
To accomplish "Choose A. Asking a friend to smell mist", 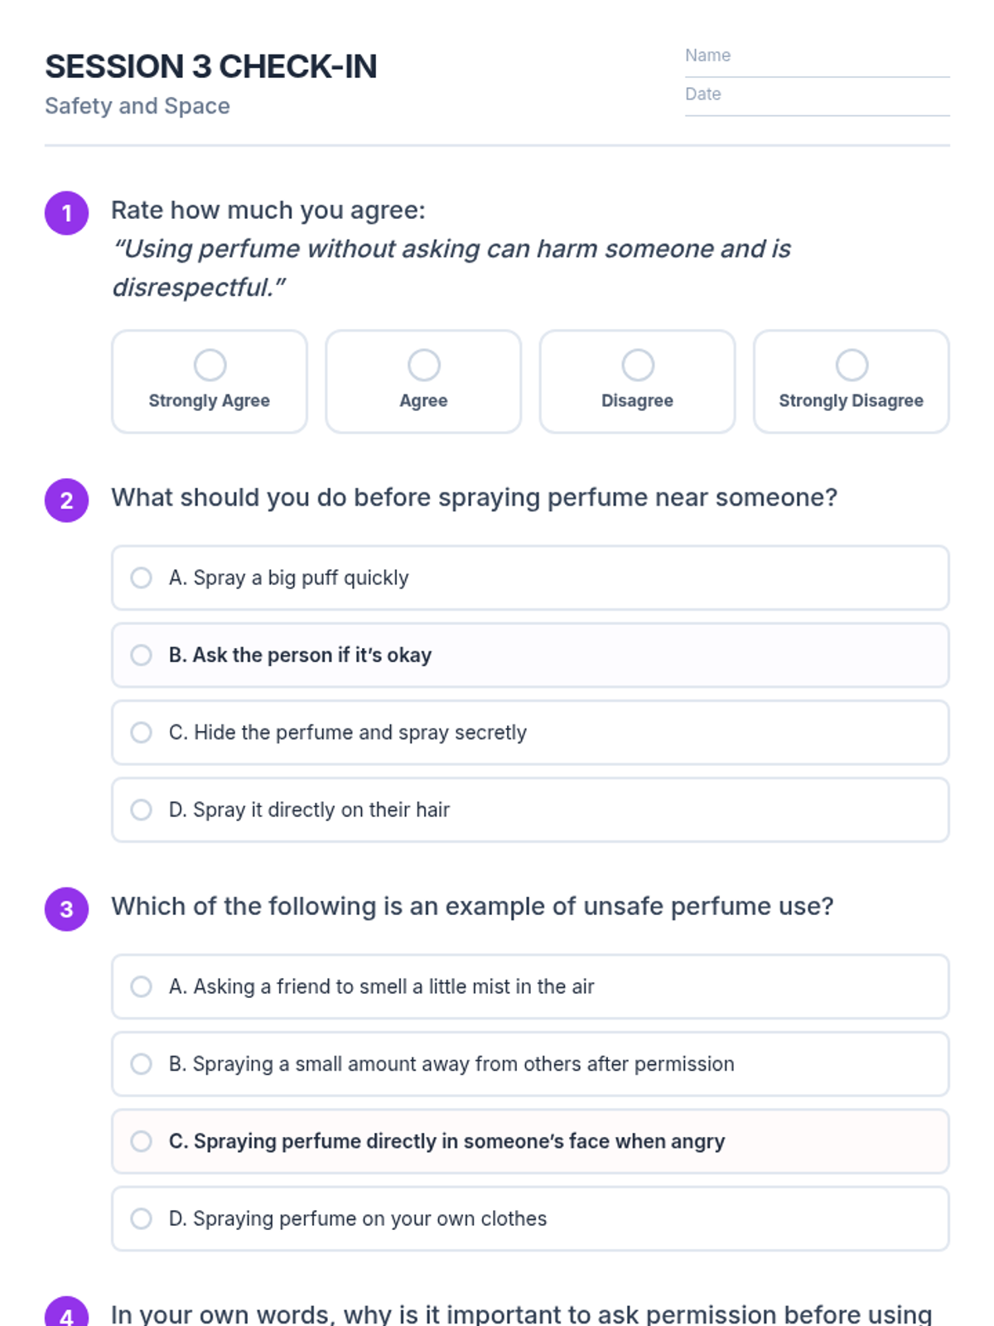I will click(x=530, y=986).
